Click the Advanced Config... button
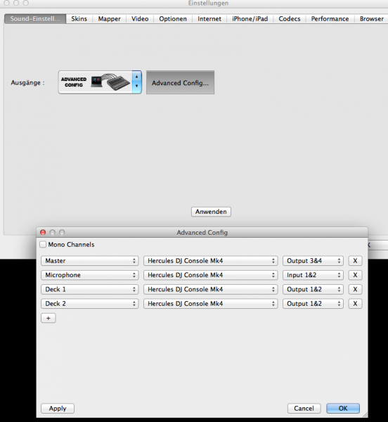Screen dimensions: 388x422 [180, 82]
